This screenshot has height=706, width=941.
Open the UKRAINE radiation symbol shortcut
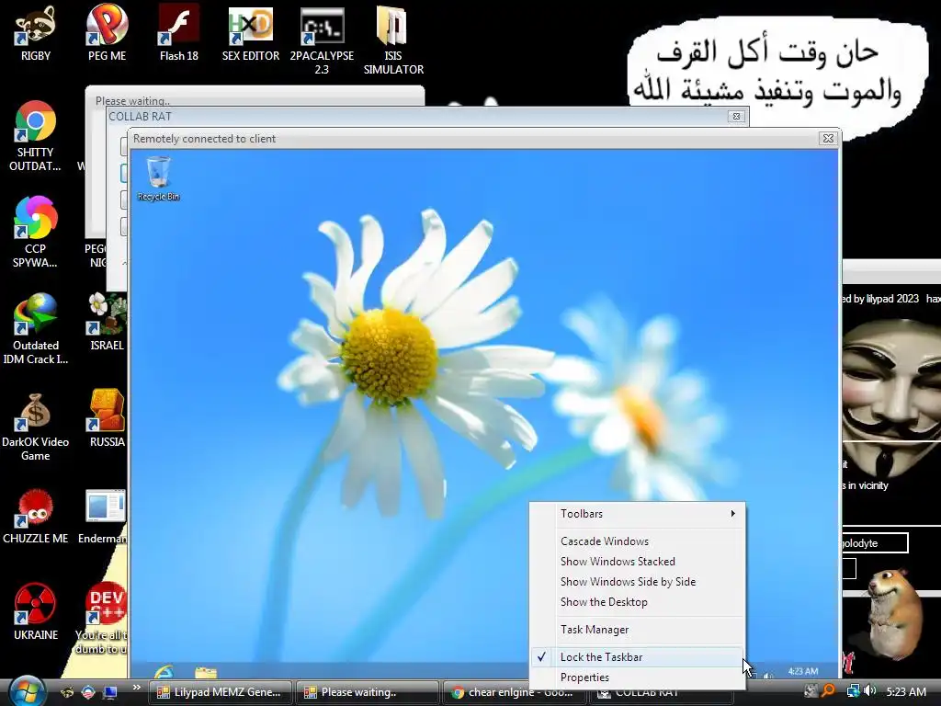pos(36,611)
